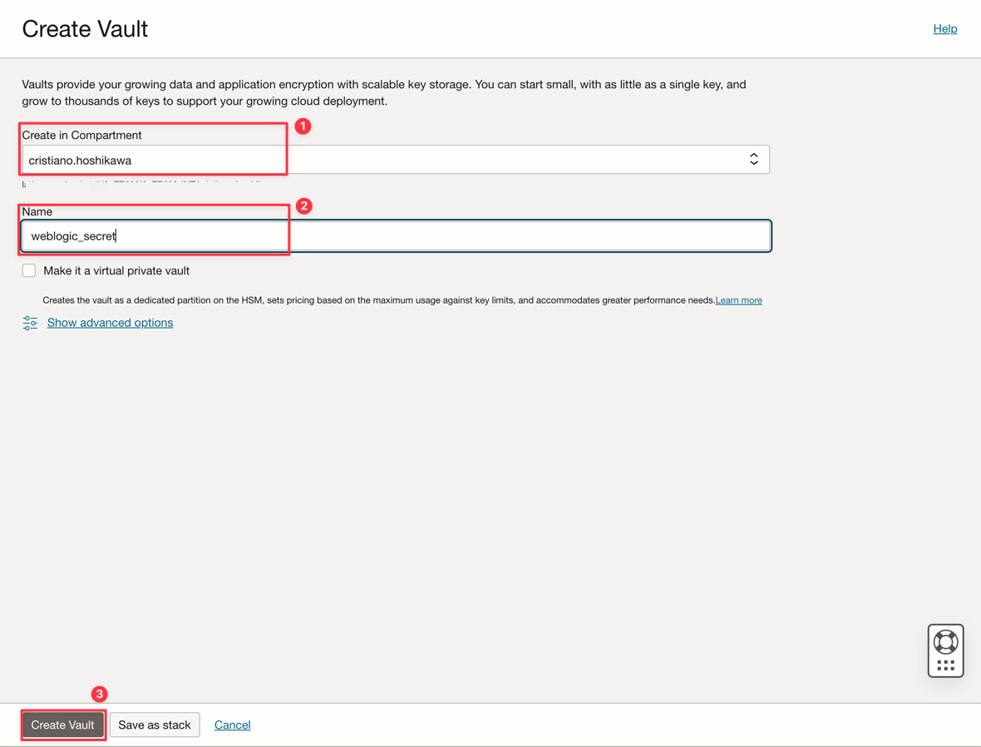Cancel vault creation
Screen dimensions: 981x747
click(232, 725)
